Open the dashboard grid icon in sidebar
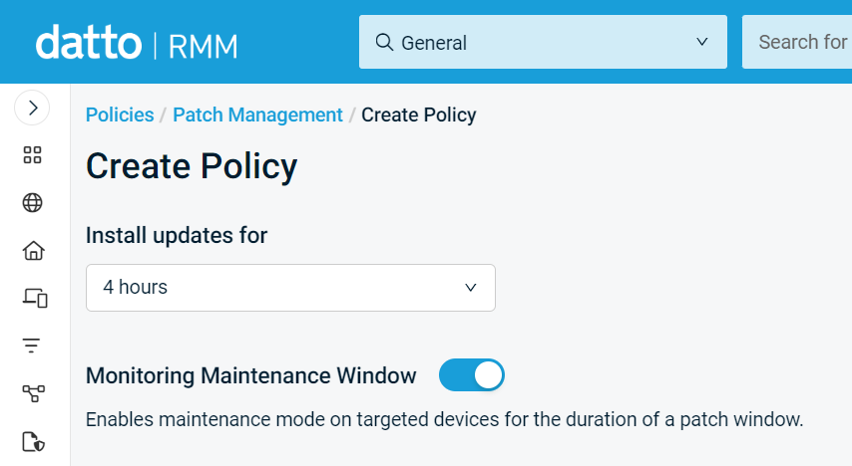The height and width of the screenshot is (466, 852). pyautogui.click(x=33, y=154)
